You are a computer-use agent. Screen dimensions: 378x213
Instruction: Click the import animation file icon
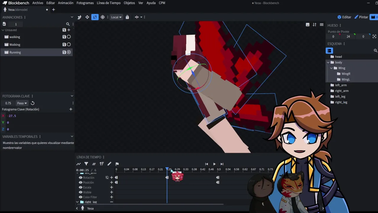[4, 24]
